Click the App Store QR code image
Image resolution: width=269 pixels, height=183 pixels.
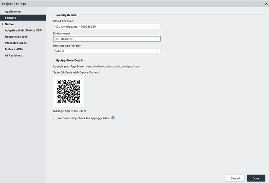[68, 91]
